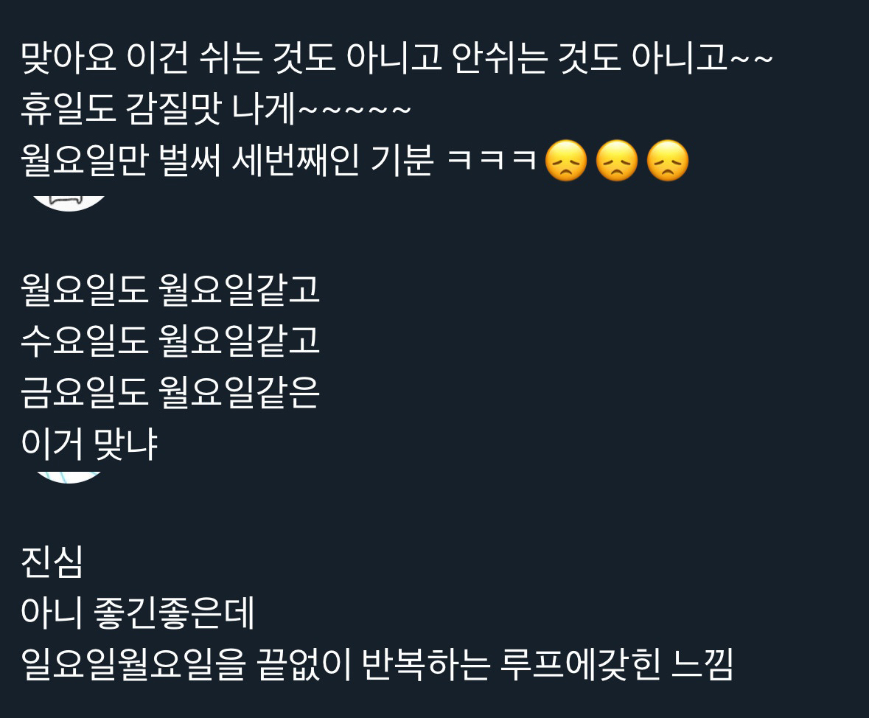Image resolution: width=869 pixels, height=718 pixels.
Task: Click the text '이거 맞냐'
Action: [x=89, y=444]
